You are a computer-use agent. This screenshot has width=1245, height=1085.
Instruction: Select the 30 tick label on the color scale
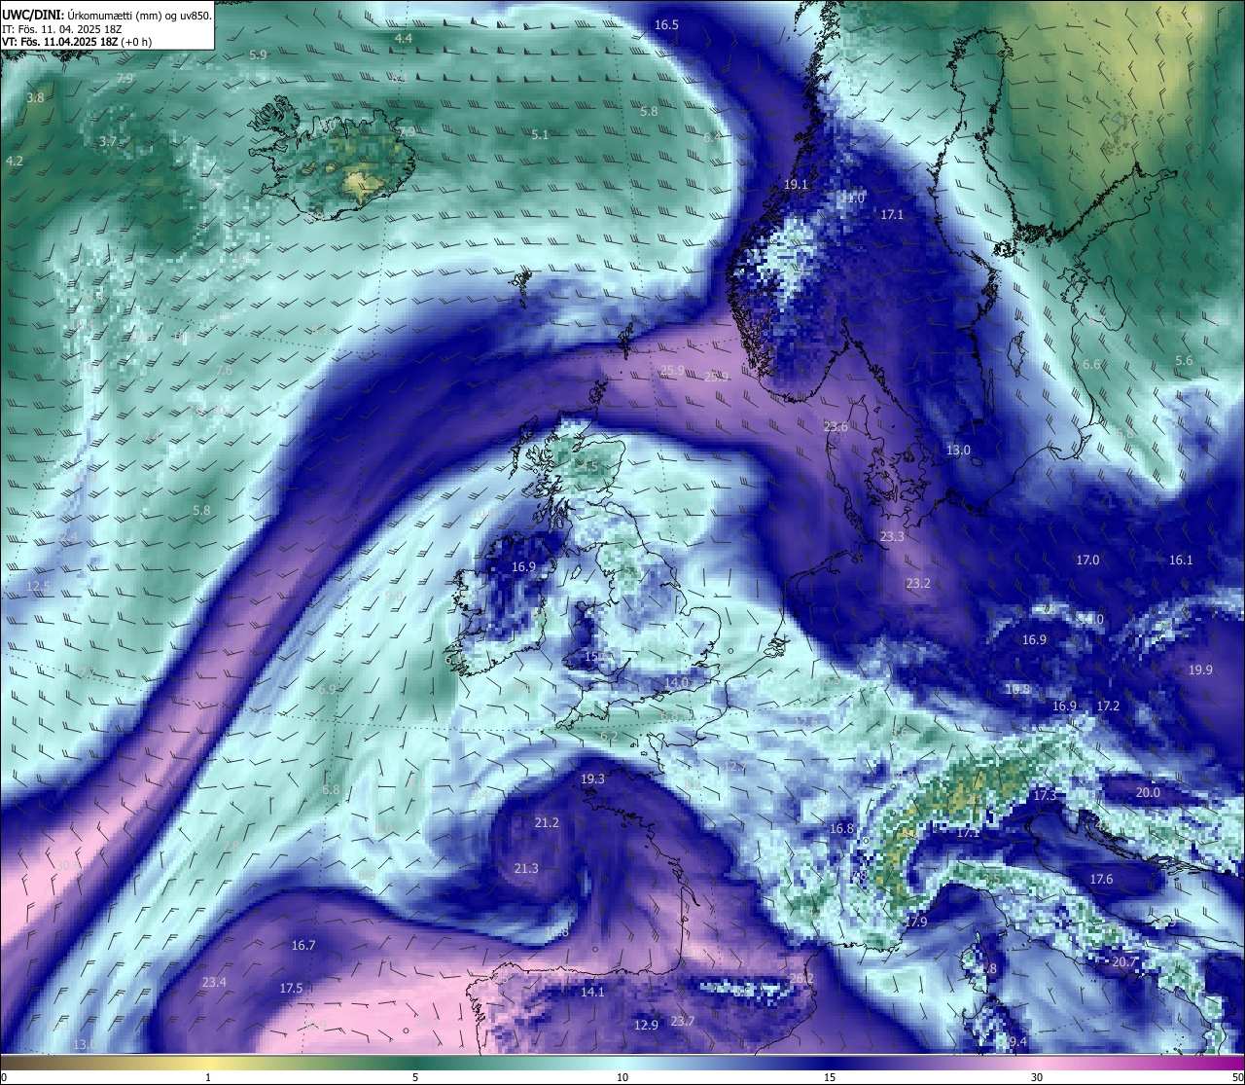(1037, 1077)
